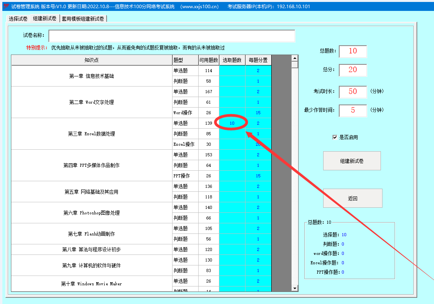Select 第一章 信息技术基础 row
This screenshot has width=434, height=304.
[92, 76]
